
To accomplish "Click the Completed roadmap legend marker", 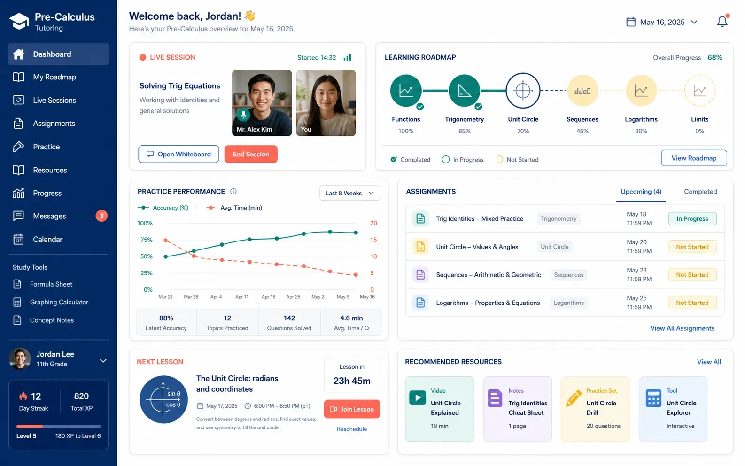I will [x=394, y=160].
